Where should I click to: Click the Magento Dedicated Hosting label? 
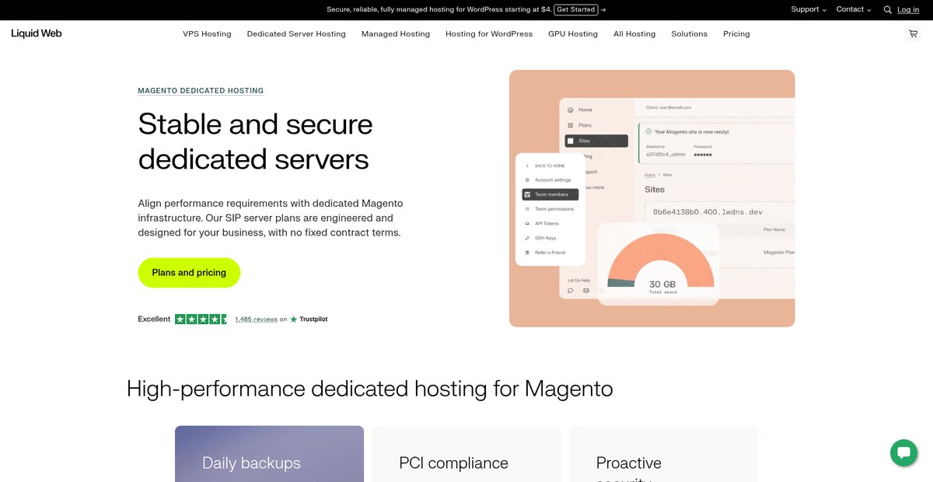point(201,91)
